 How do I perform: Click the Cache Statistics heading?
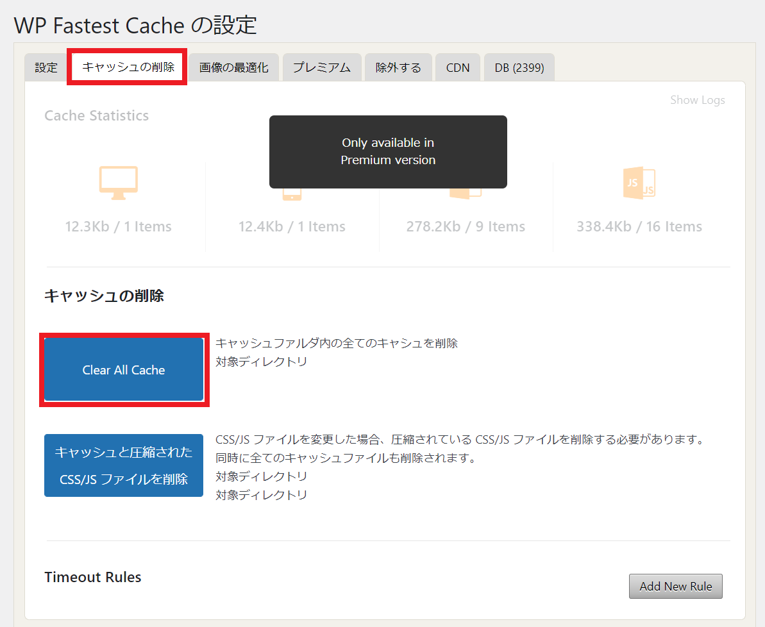[x=97, y=115]
